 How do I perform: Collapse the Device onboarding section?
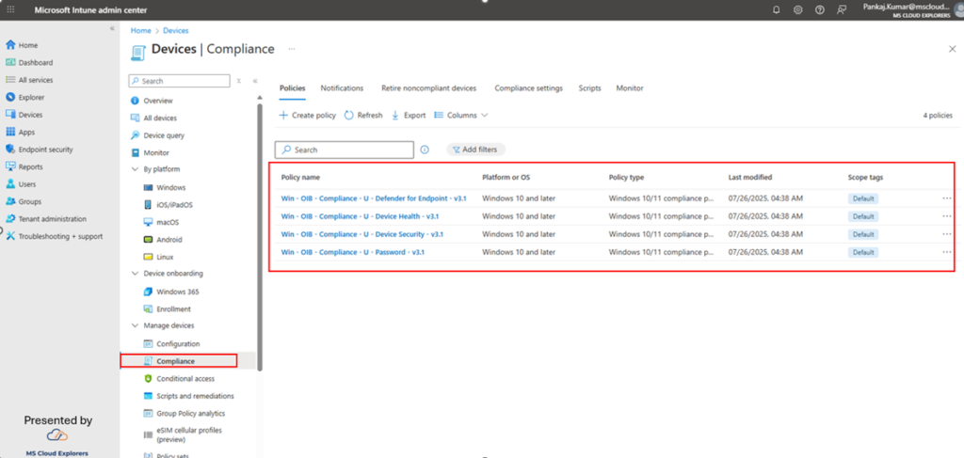point(136,274)
